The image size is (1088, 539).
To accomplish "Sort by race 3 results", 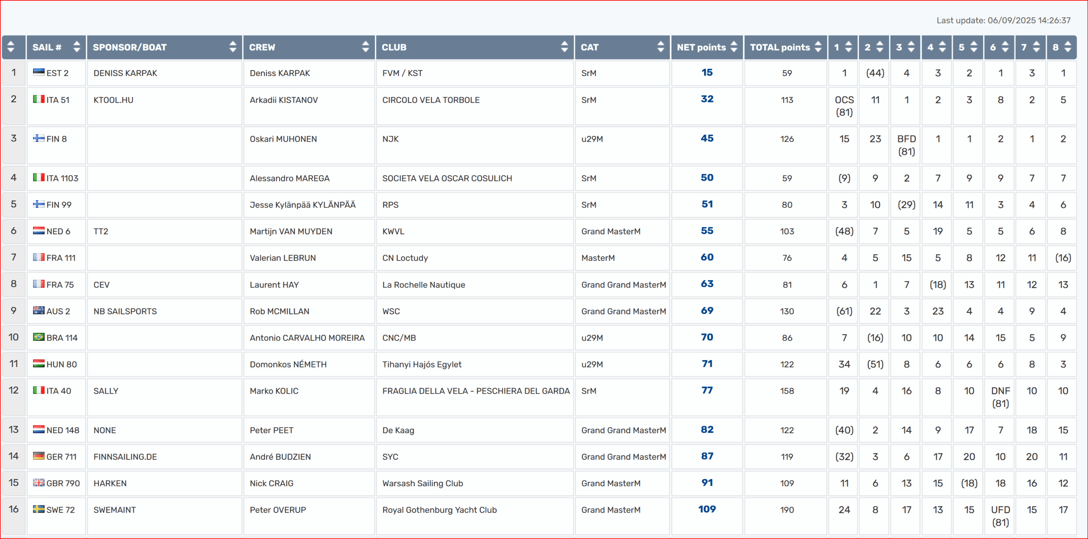I will tap(911, 47).
